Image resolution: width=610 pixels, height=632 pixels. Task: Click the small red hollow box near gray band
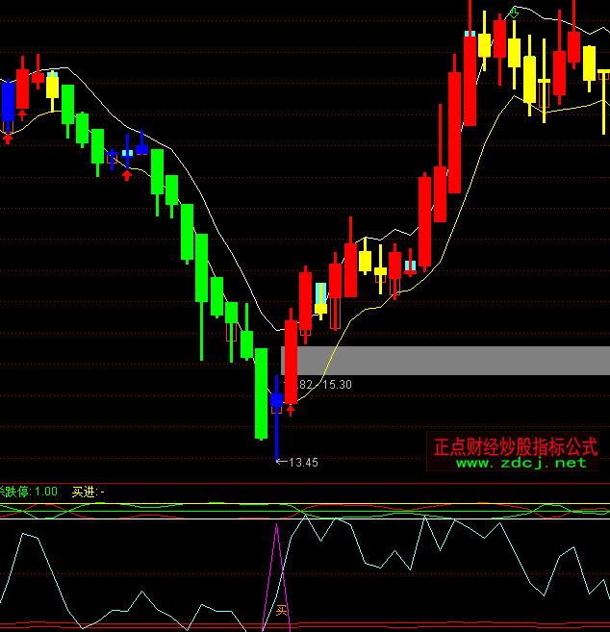(x=231, y=333)
